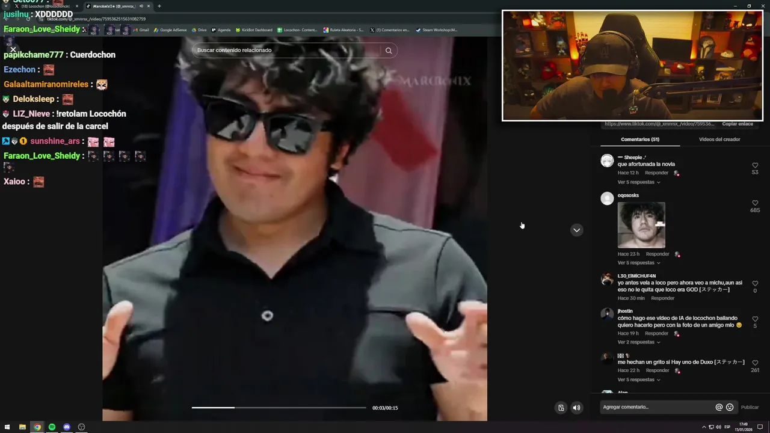The width and height of the screenshot is (770, 433).
Task: Open the Windows Start menu
Action: (8, 427)
